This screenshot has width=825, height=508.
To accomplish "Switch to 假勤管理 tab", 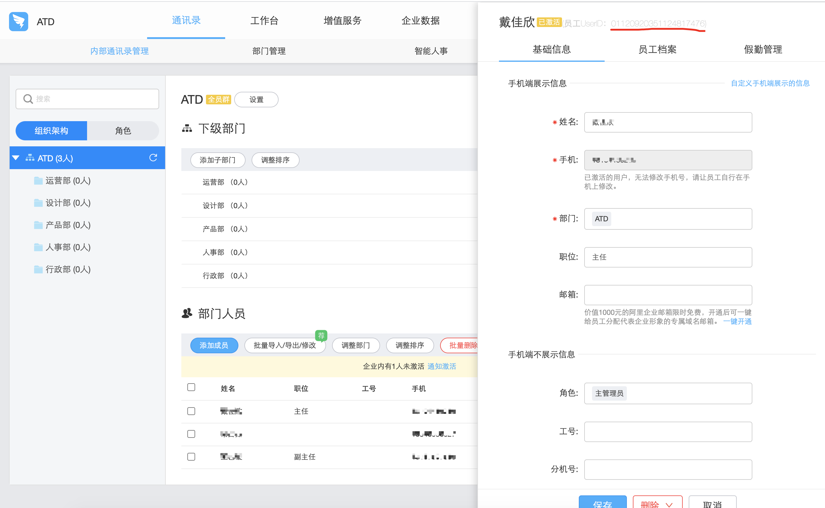I will click(763, 50).
